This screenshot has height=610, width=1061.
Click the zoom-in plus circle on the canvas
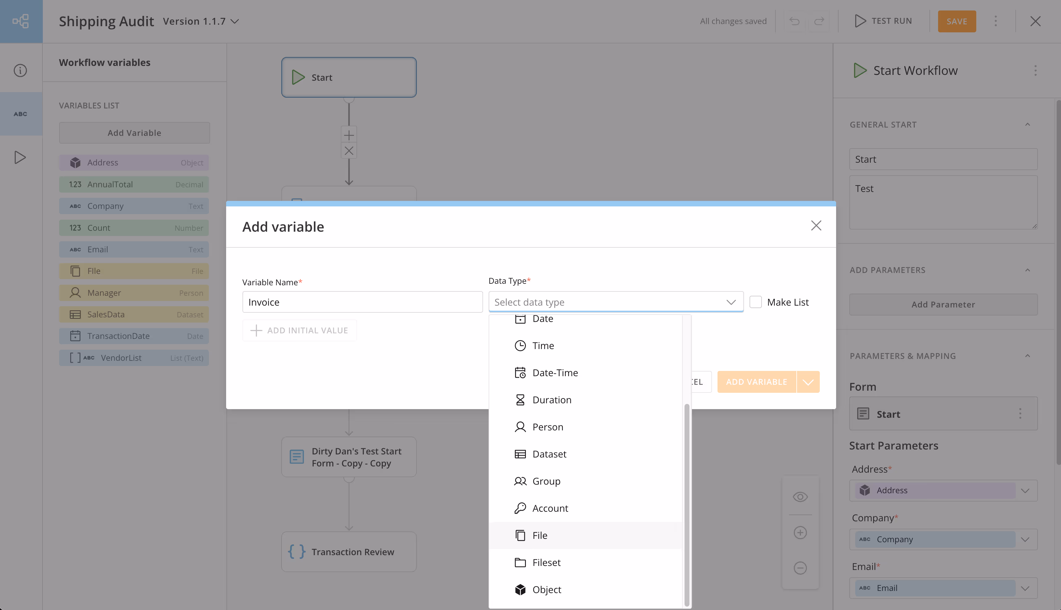pyautogui.click(x=800, y=532)
